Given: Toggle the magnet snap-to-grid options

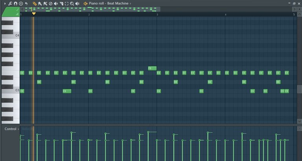Looking at the screenshot, I should click(16, 4).
